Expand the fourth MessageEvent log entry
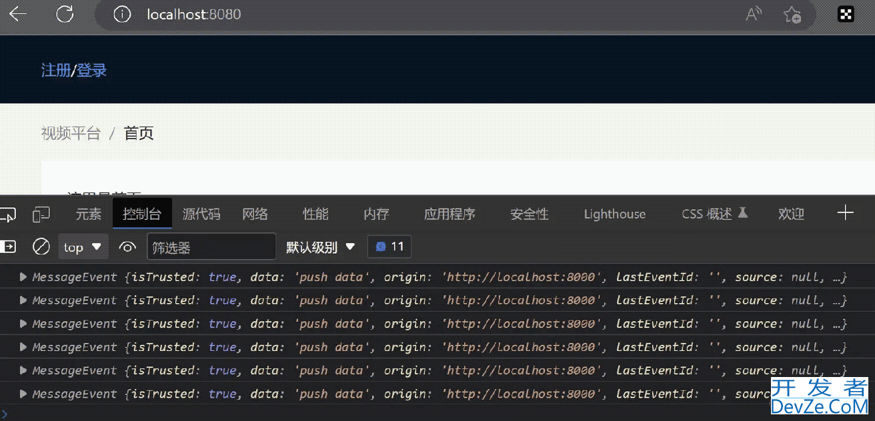 tap(23, 347)
